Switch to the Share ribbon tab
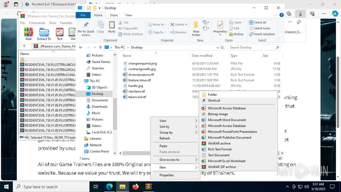Viewport: 341px width, 192px height. [x=114, y=15]
